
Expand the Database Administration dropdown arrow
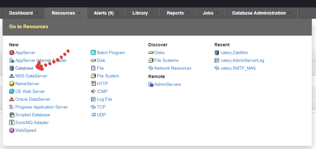click(290, 13)
